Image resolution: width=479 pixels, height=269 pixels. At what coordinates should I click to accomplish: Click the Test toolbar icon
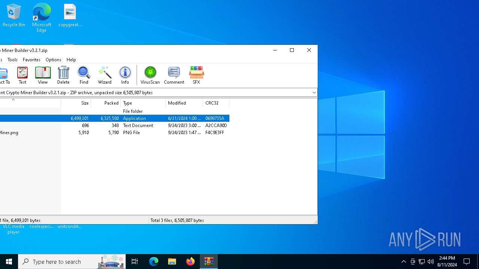pos(22,75)
